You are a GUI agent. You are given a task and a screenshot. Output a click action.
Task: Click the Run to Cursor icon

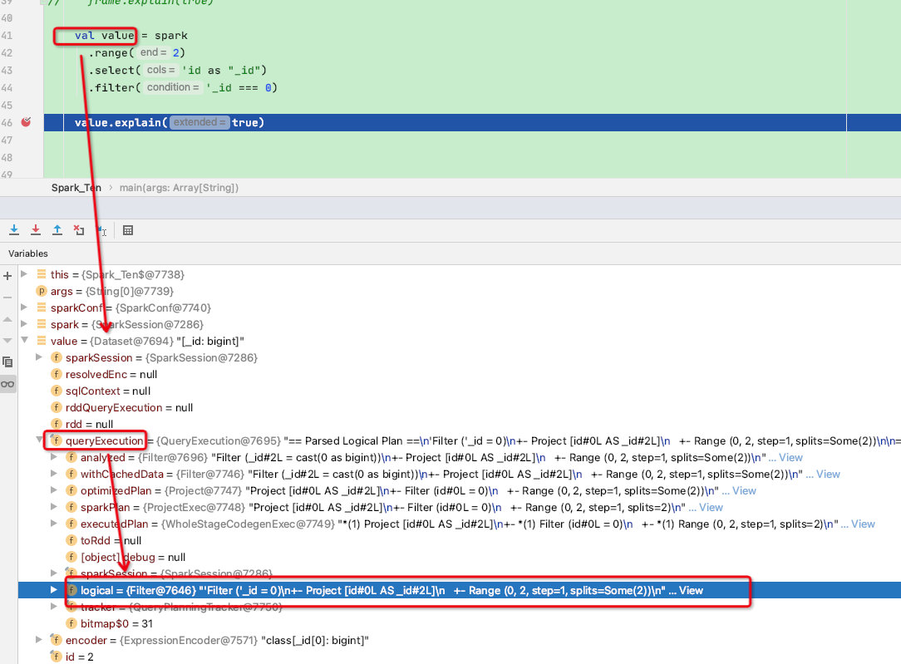101,230
